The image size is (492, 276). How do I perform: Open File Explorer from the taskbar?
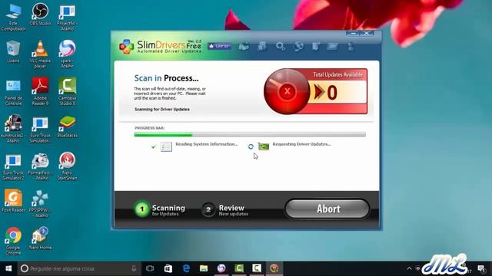[x=204, y=268]
